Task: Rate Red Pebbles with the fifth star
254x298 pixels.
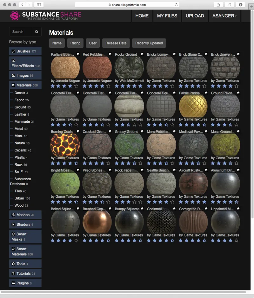Action: (108, 86)
